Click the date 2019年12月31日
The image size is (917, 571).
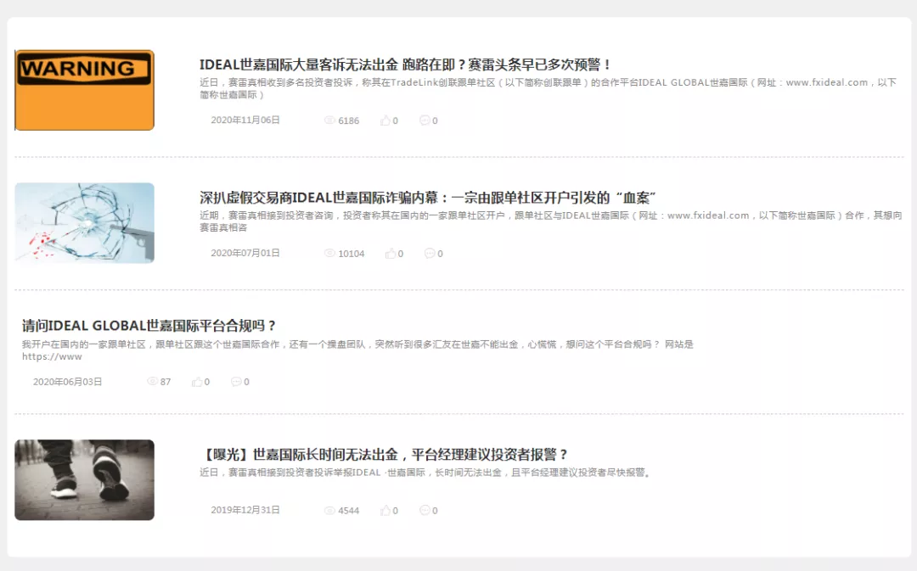coord(245,510)
